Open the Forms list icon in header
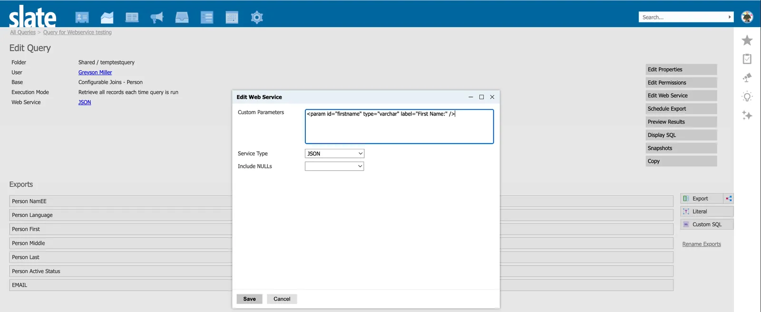 click(207, 18)
